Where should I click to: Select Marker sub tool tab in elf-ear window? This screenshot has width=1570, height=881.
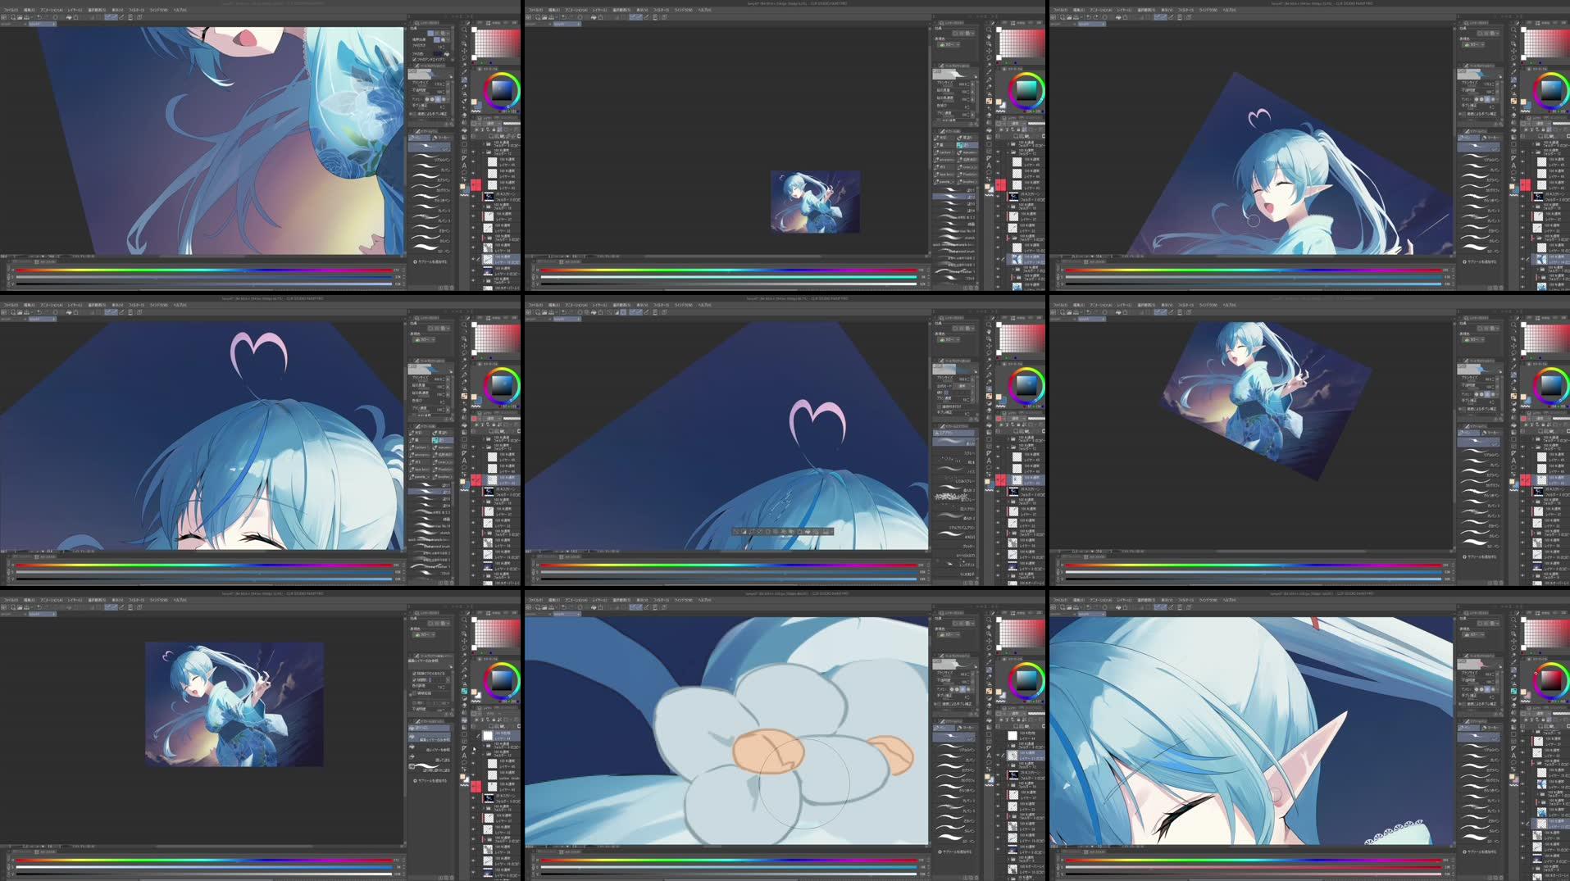point(1492,727)
